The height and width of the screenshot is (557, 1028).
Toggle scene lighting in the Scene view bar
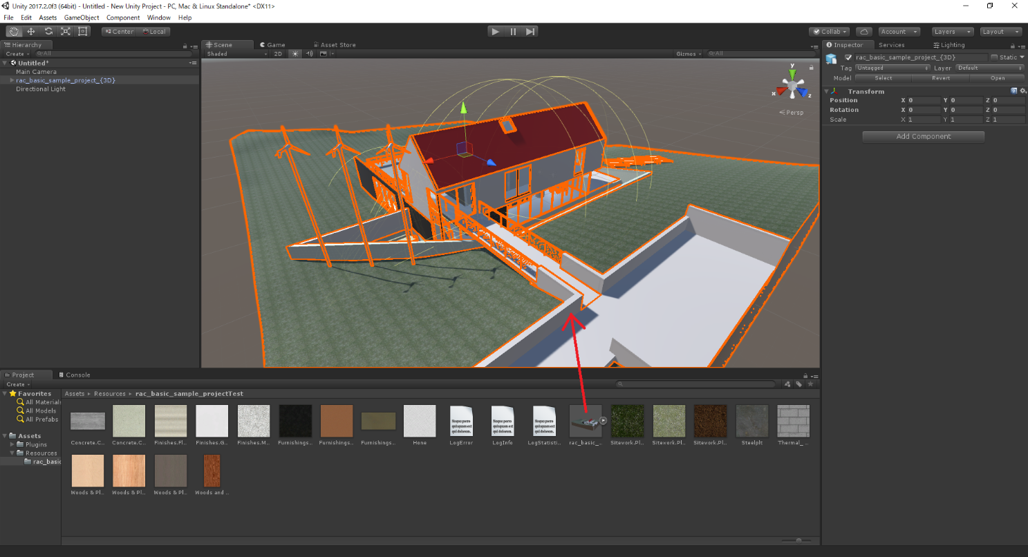[x=295, y=53]
